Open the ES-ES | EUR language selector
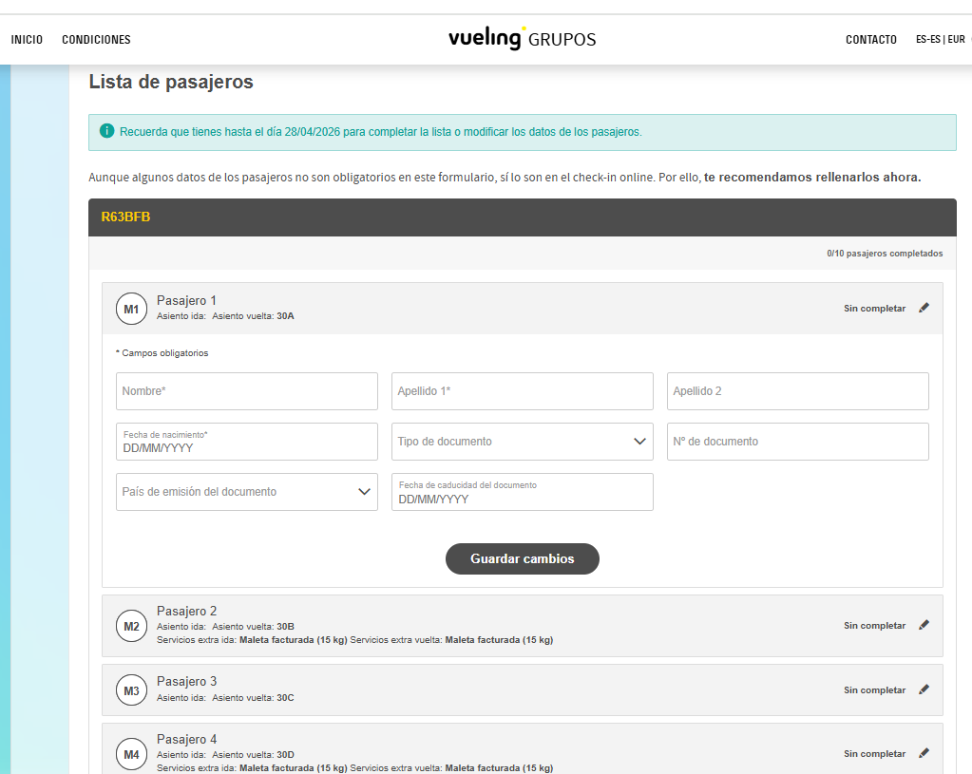Screen dimensions: 972x774 (x=940, y=40)
